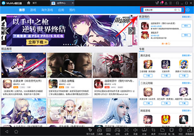Reserve the first game in 新游预约
Screen dimensions: 194x136
coord(186,26)
